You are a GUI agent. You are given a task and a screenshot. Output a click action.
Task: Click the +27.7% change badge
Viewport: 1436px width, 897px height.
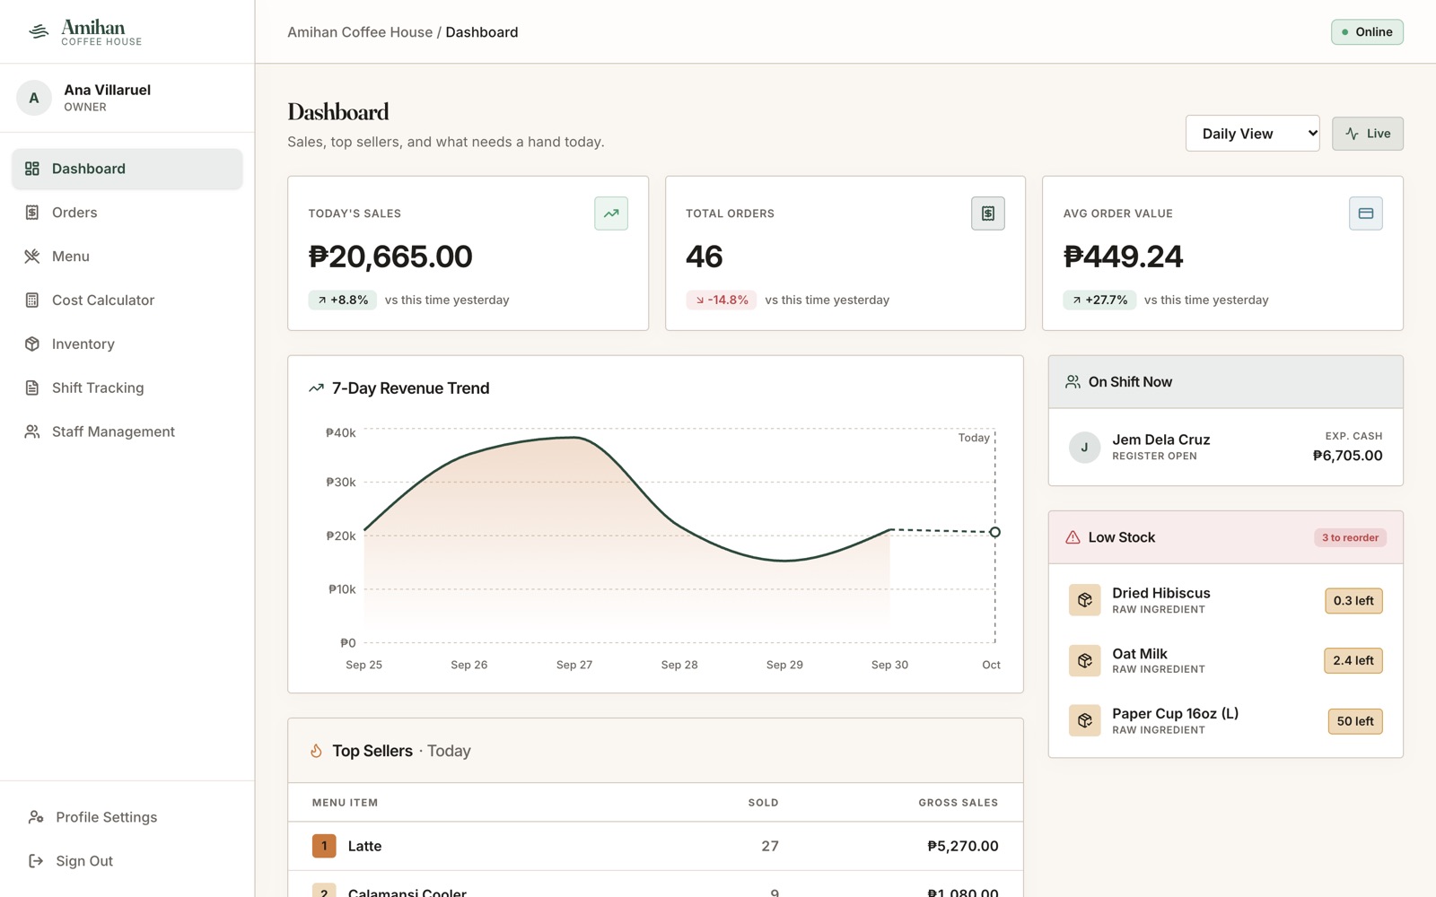pyautogui.click(x=1100, y=300)
